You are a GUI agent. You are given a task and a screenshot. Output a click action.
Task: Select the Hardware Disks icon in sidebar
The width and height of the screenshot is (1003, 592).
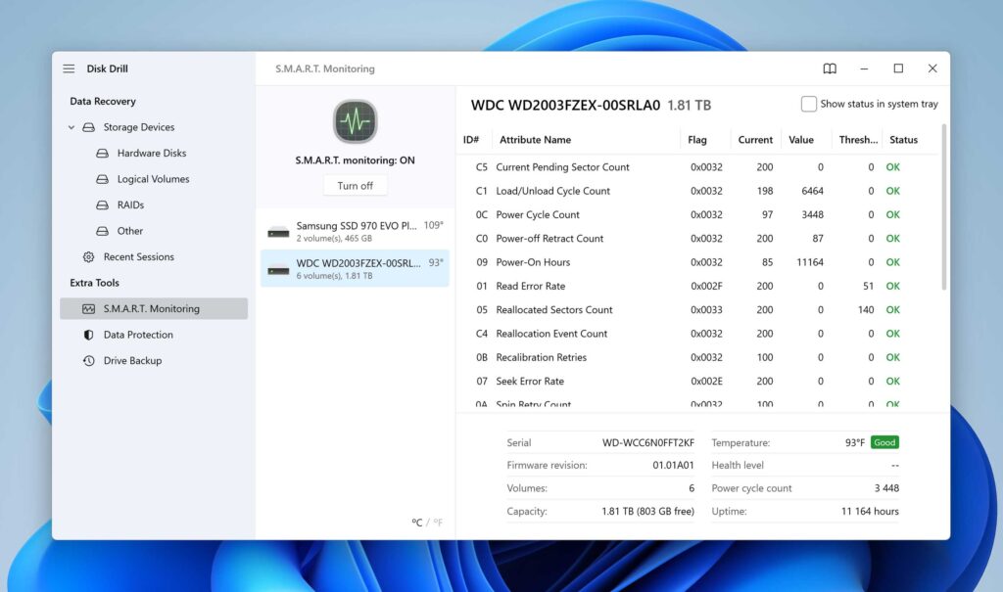coord(101,153)
